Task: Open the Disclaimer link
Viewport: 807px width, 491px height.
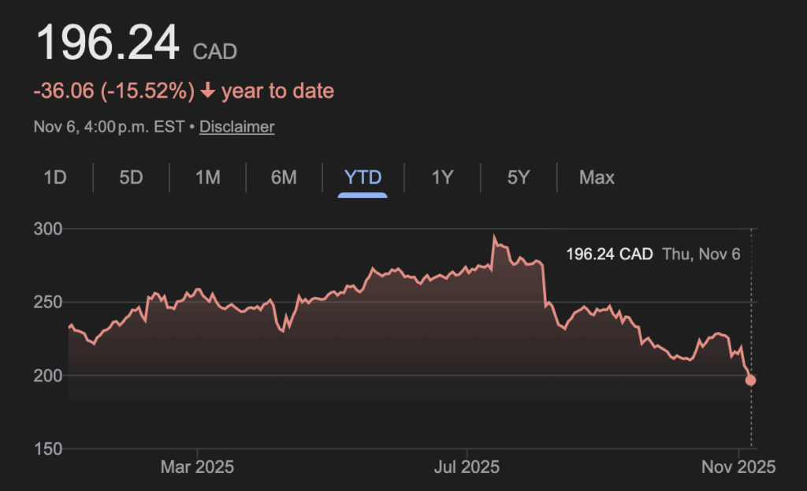Action: (236, 126)
